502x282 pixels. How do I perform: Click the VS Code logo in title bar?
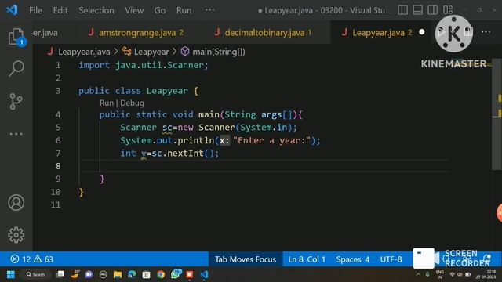coord(13,10)
